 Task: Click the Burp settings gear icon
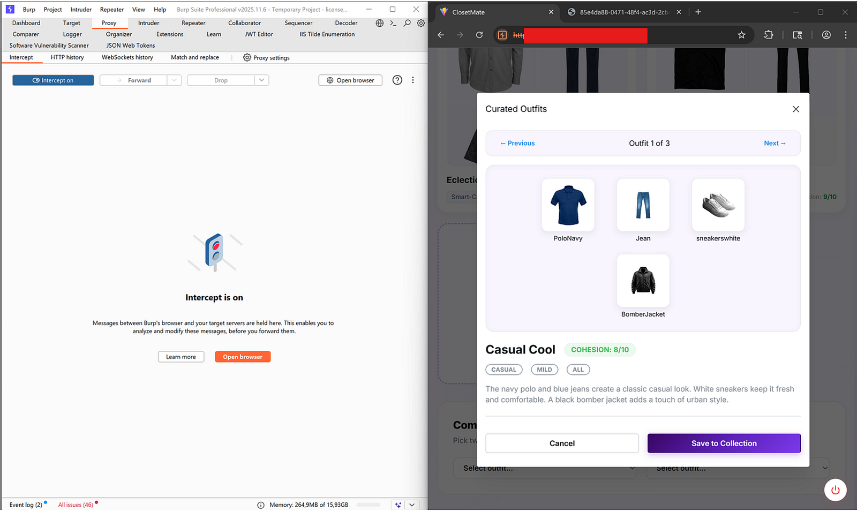click(x=421, y=23)
